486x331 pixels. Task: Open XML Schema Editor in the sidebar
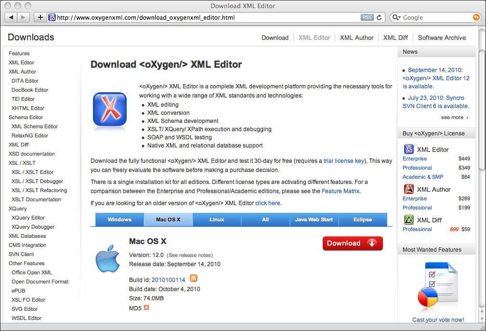coord(35,126)
